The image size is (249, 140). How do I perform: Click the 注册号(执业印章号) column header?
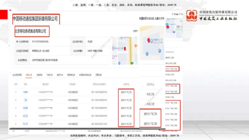(99, 84)
